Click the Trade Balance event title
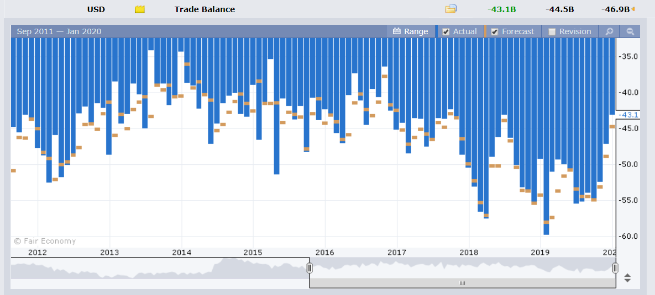 pyautogui.click(x=205, y=9)
